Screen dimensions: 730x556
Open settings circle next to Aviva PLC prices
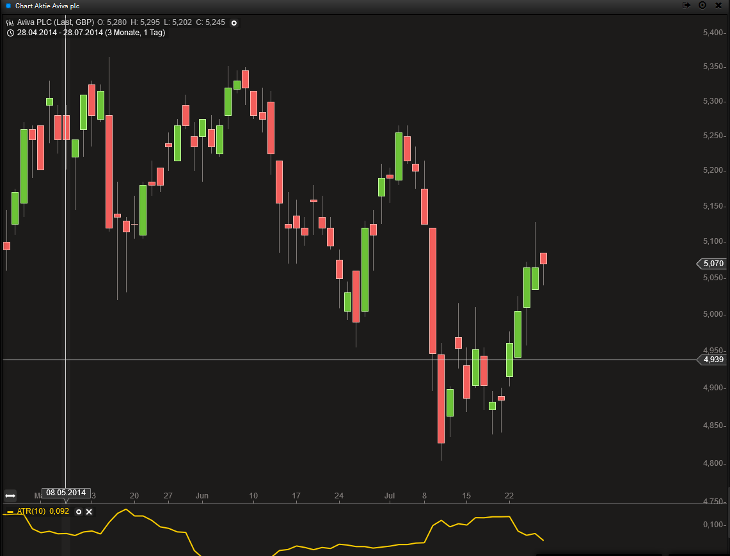coord(234,23)
